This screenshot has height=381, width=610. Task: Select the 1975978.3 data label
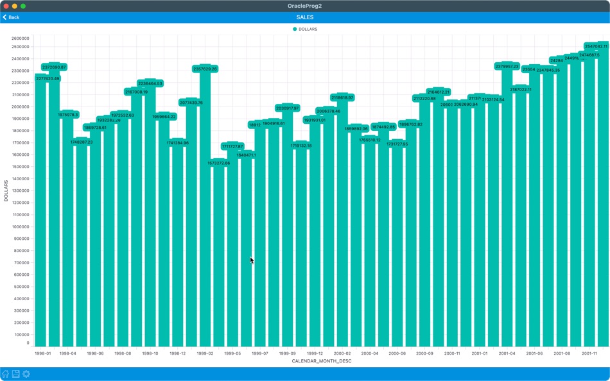68,115
